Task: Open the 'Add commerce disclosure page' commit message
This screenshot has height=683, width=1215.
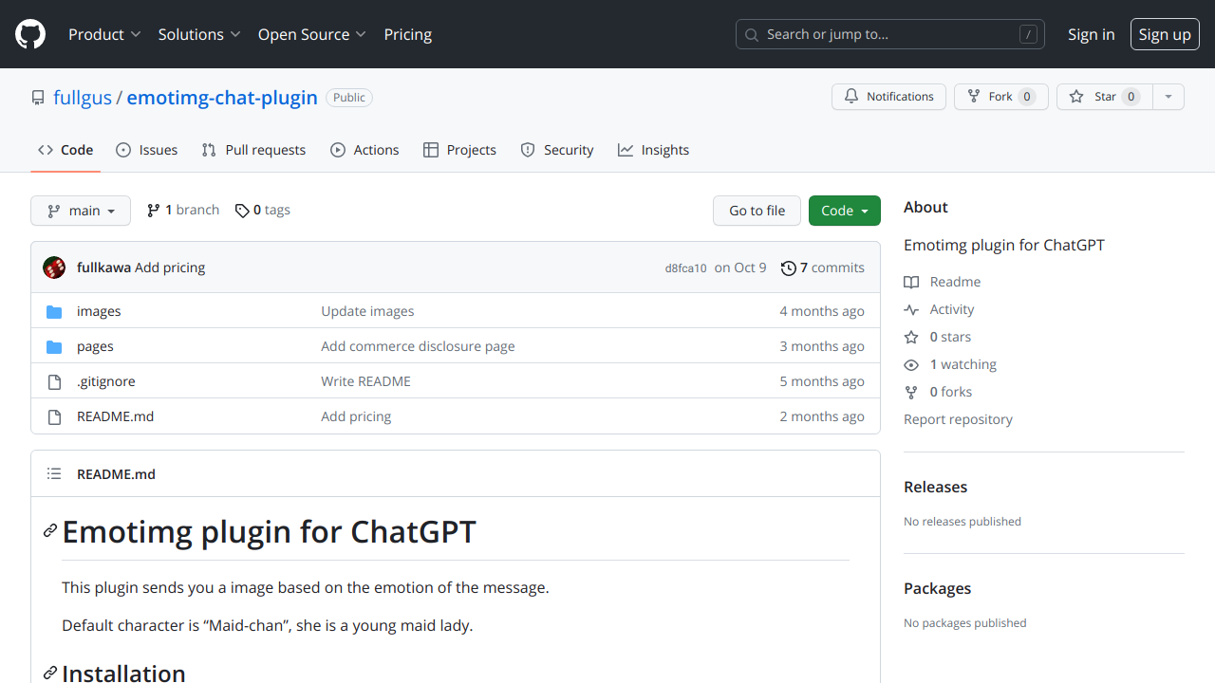Action: point(418,346)
